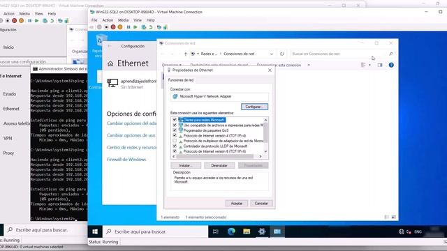Click the Instalar button

pos(186,165)
